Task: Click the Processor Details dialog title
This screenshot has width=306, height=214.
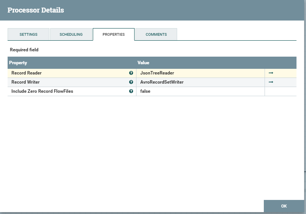Action: click(x=36, y=10)
